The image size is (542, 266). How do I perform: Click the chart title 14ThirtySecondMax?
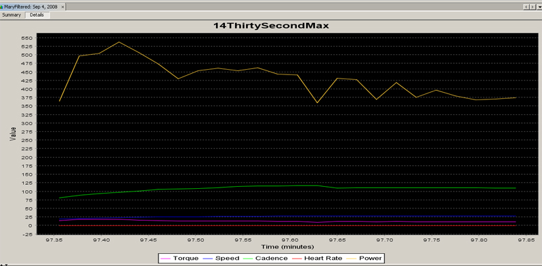(270, 26)
